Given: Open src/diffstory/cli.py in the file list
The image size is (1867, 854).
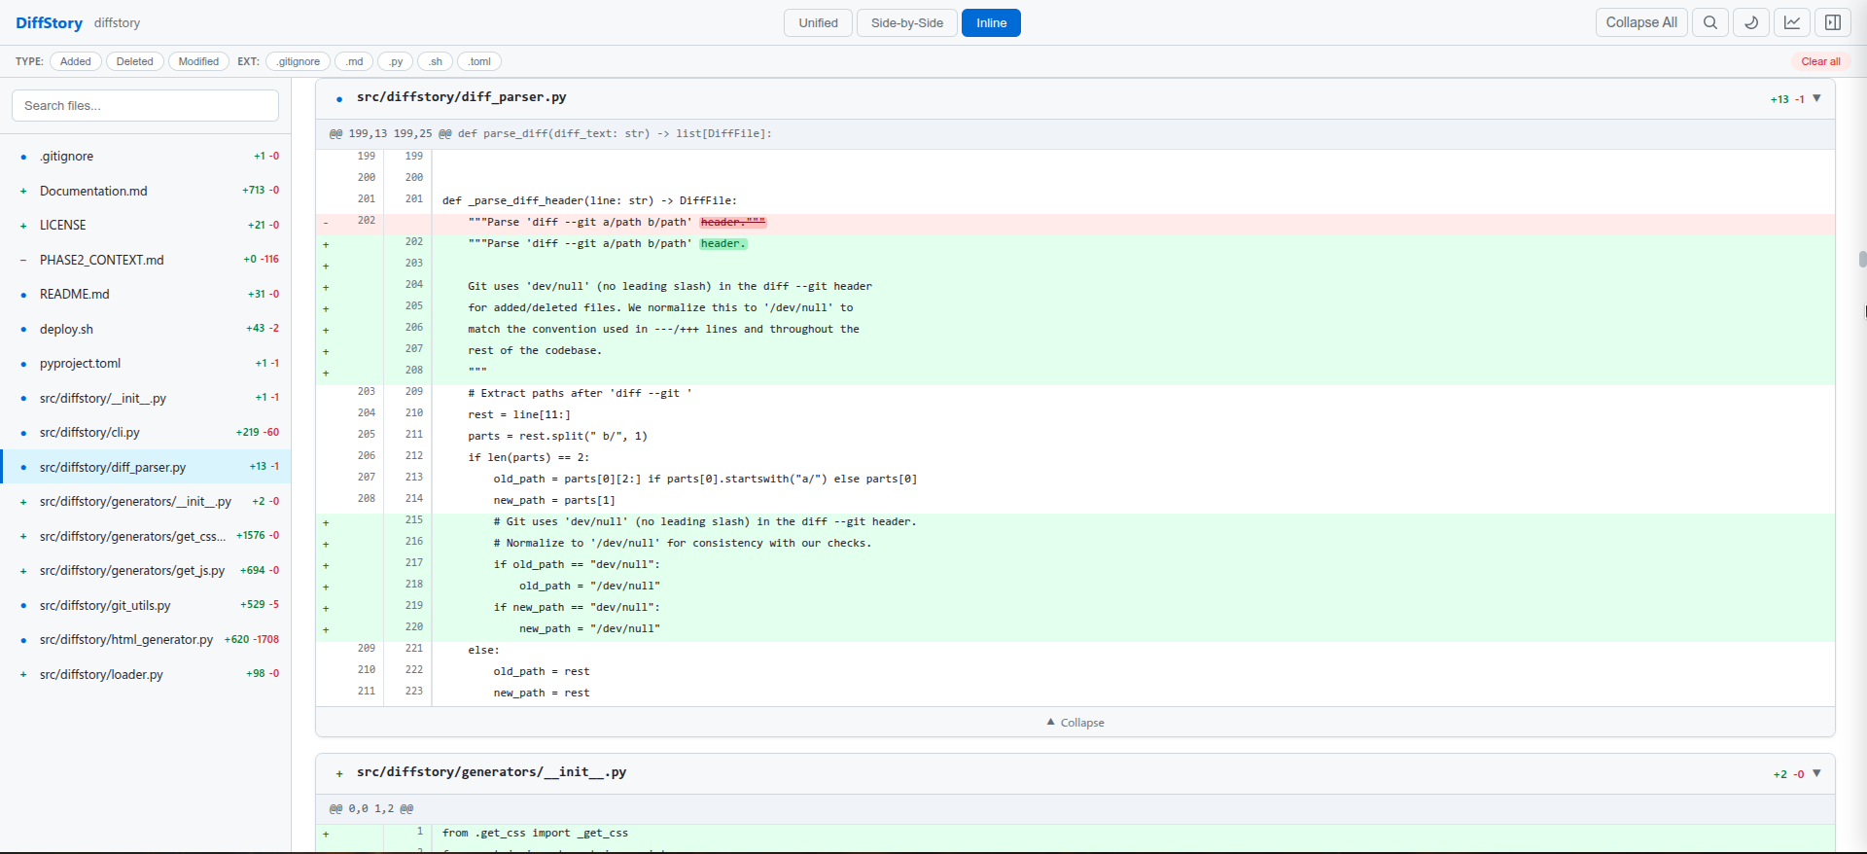Looking at the screenshot, I should [x=146, y=432].
